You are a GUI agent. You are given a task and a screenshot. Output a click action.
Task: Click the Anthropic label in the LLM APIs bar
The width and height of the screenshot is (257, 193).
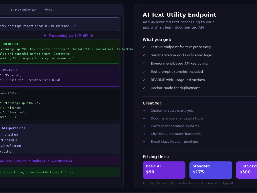point(39,161)
